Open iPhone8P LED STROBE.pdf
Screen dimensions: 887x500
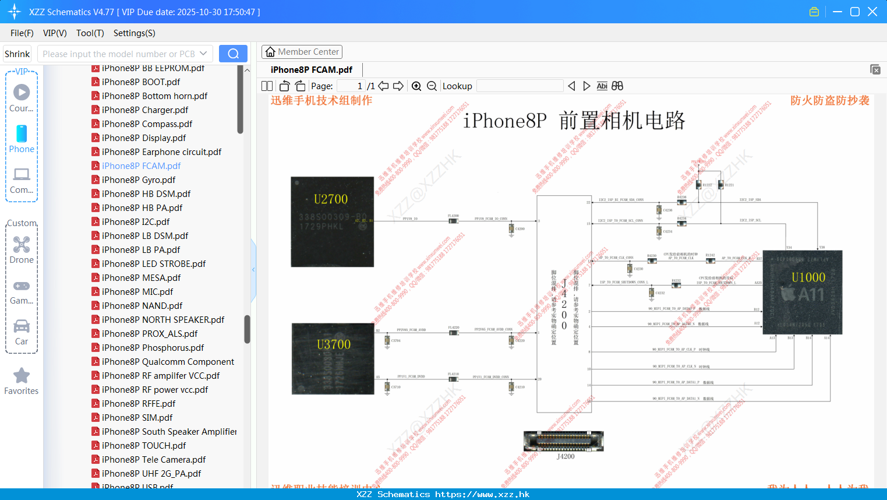[154, 264]
